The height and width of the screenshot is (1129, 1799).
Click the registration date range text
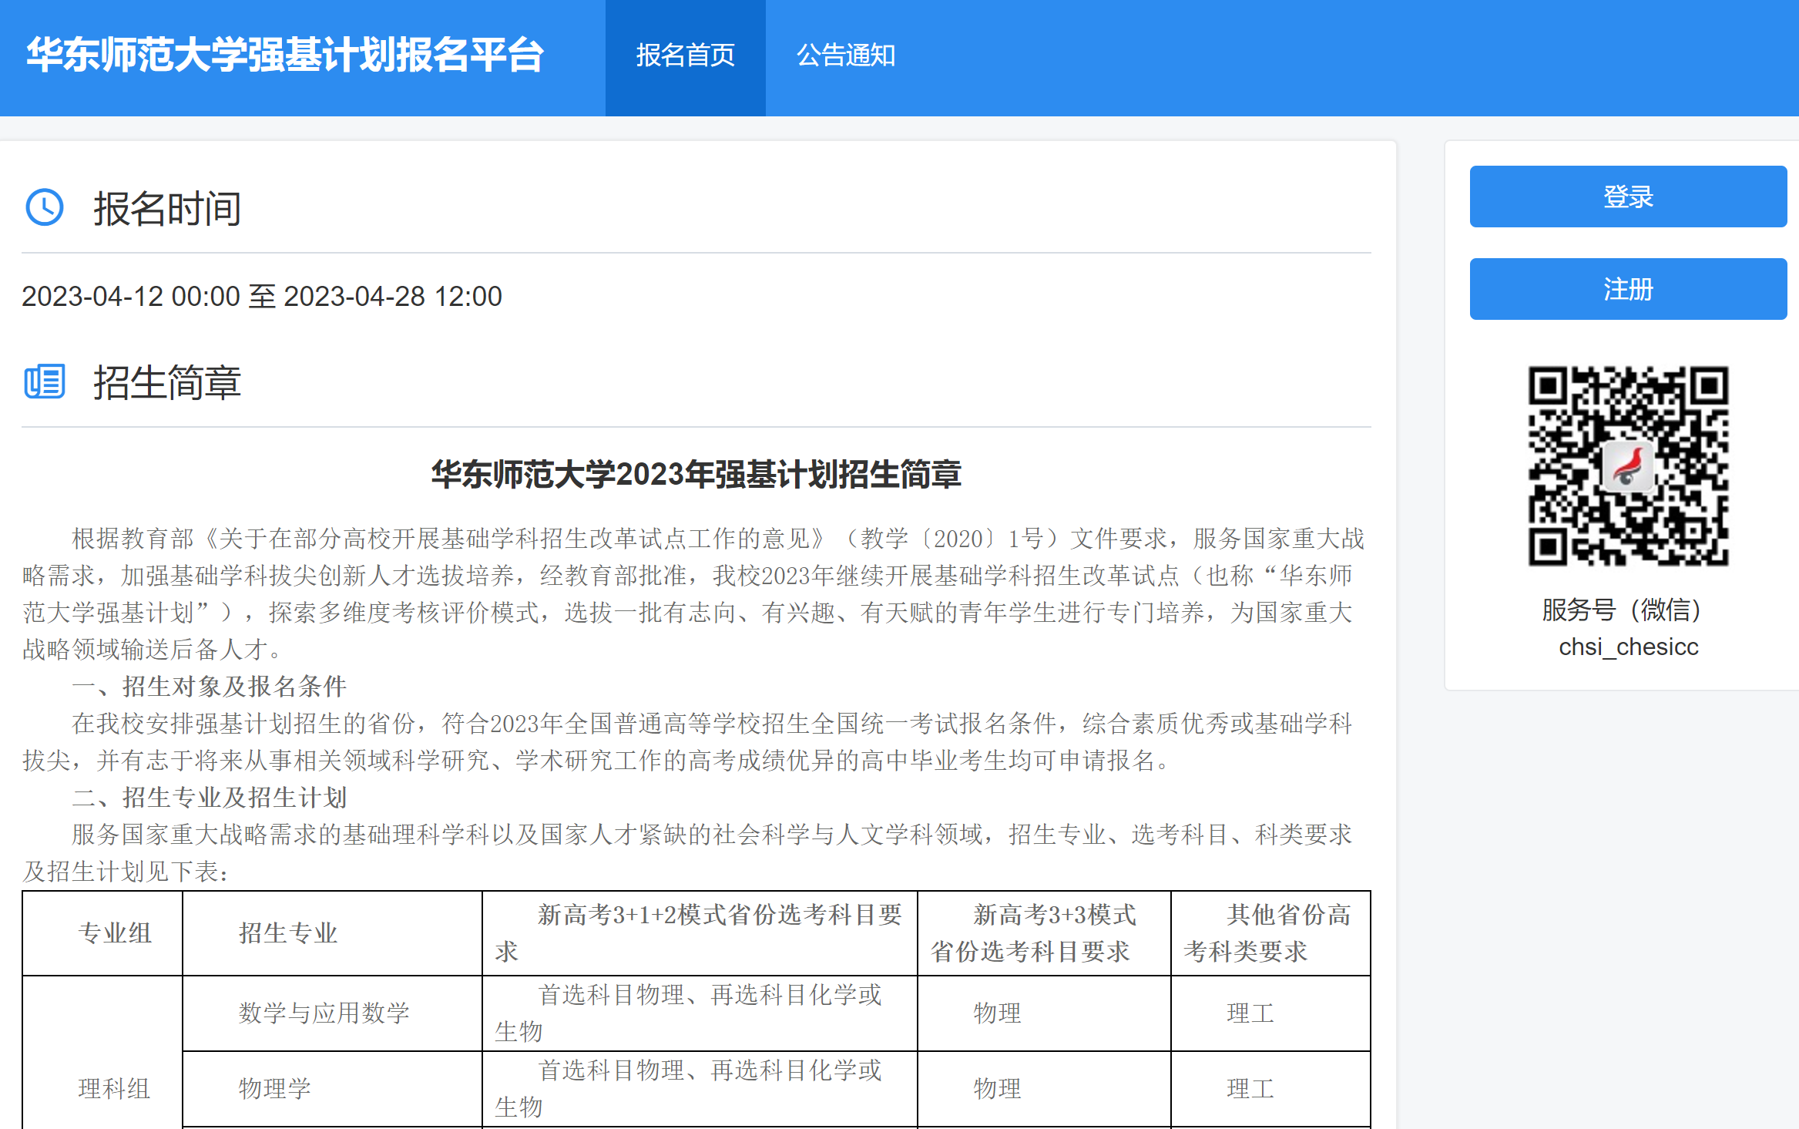click(262, 297)
